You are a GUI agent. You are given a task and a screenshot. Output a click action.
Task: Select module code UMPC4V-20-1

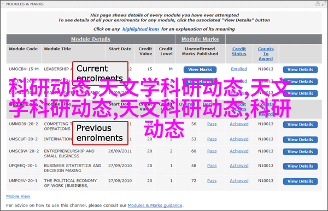[x=23, y=181]
